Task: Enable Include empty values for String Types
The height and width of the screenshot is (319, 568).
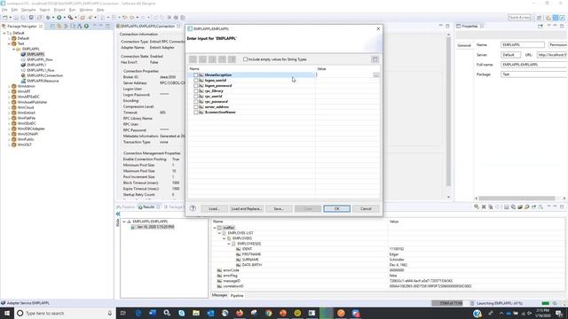Action: [245, 59]
